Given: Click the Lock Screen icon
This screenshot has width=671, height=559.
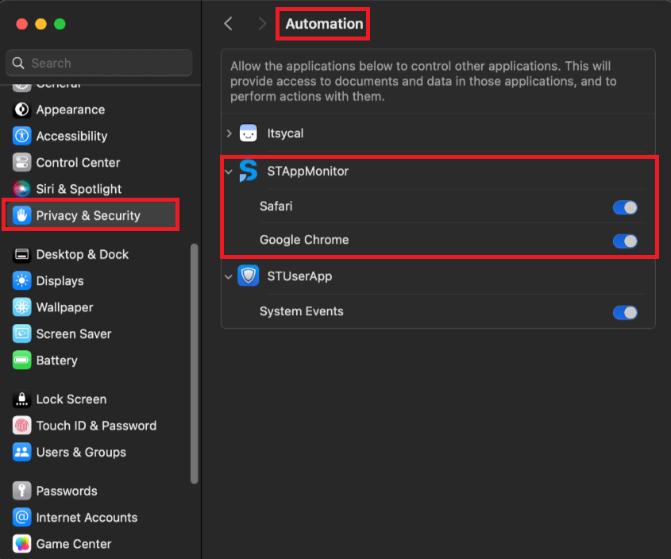Looking at the screenshot, I should click(21, 399).
